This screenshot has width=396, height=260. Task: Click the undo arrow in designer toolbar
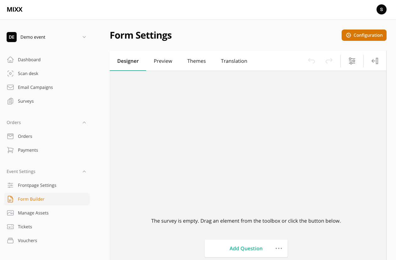coord(311,61)
